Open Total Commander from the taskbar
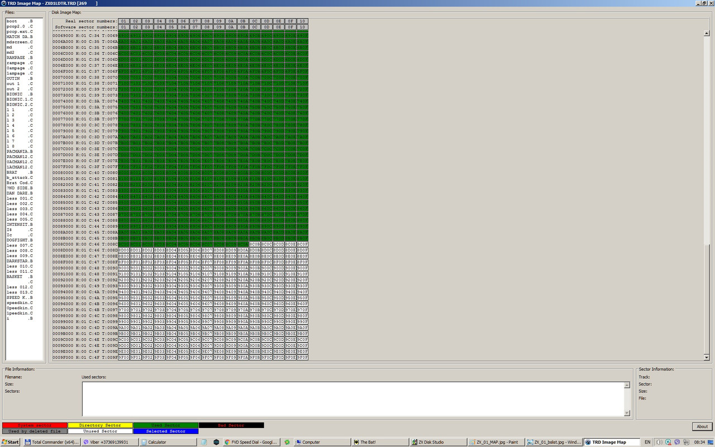This screenshot has width=715, height=447. (x=51, y=441)
